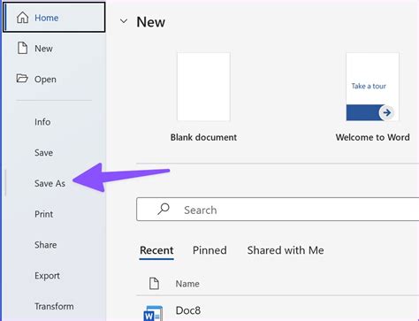Click the document icon in the list header
The width and height of the screenshot is (419, 321).
click(x=154, y=283)
